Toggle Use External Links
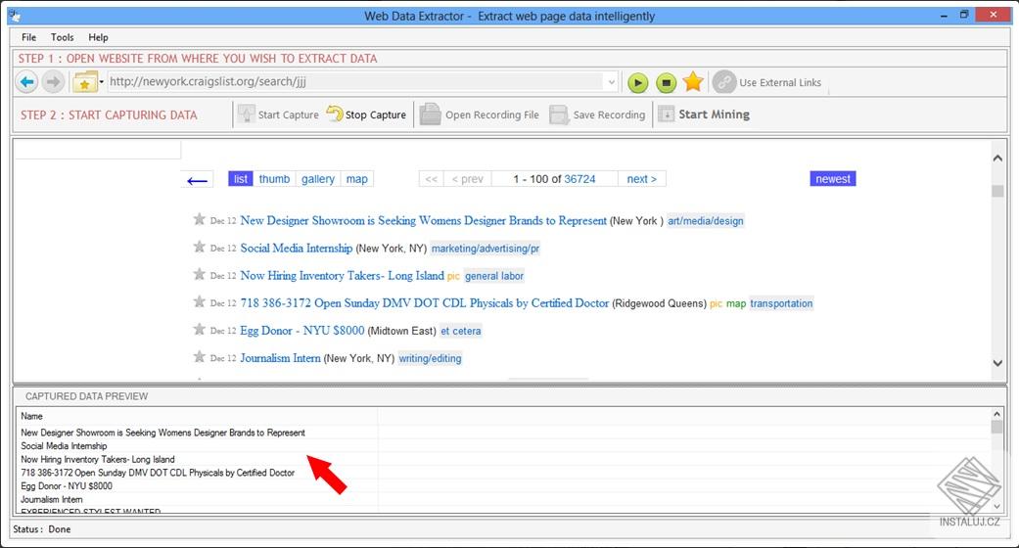The image size is (1019, 548). (x=766, y=82)
